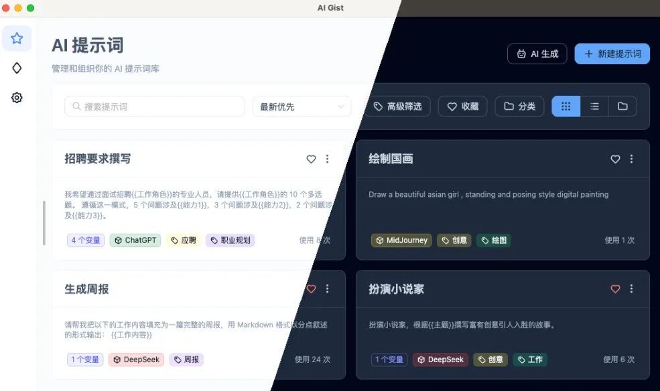Image resolution: width=660 pixels, height=391 pixels.
Task: Open more options for 招聘要求撰写
Action: tap(327, 159)
